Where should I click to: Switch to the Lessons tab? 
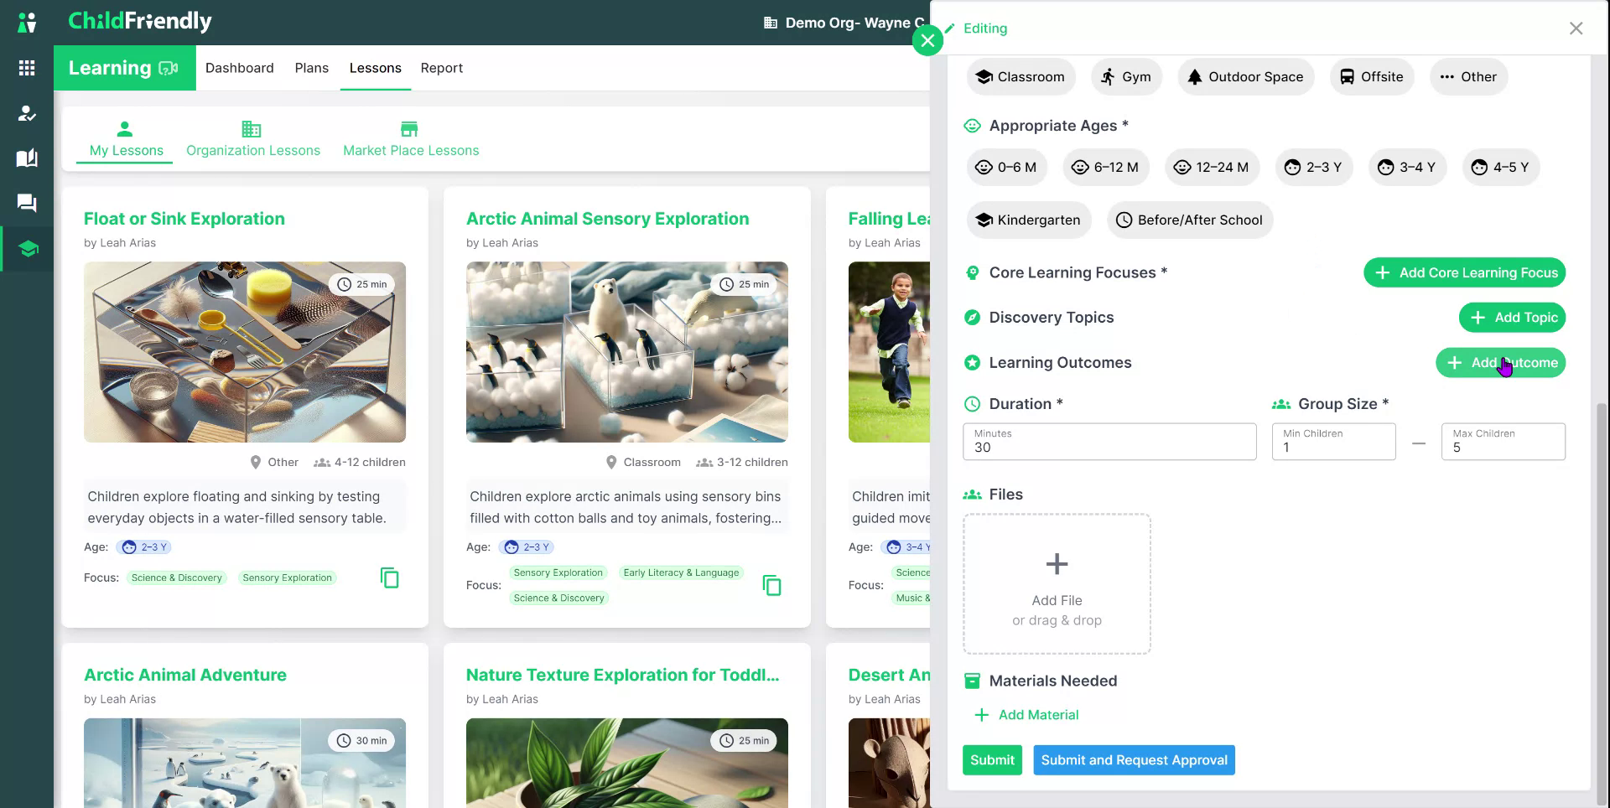coord(376,68)
